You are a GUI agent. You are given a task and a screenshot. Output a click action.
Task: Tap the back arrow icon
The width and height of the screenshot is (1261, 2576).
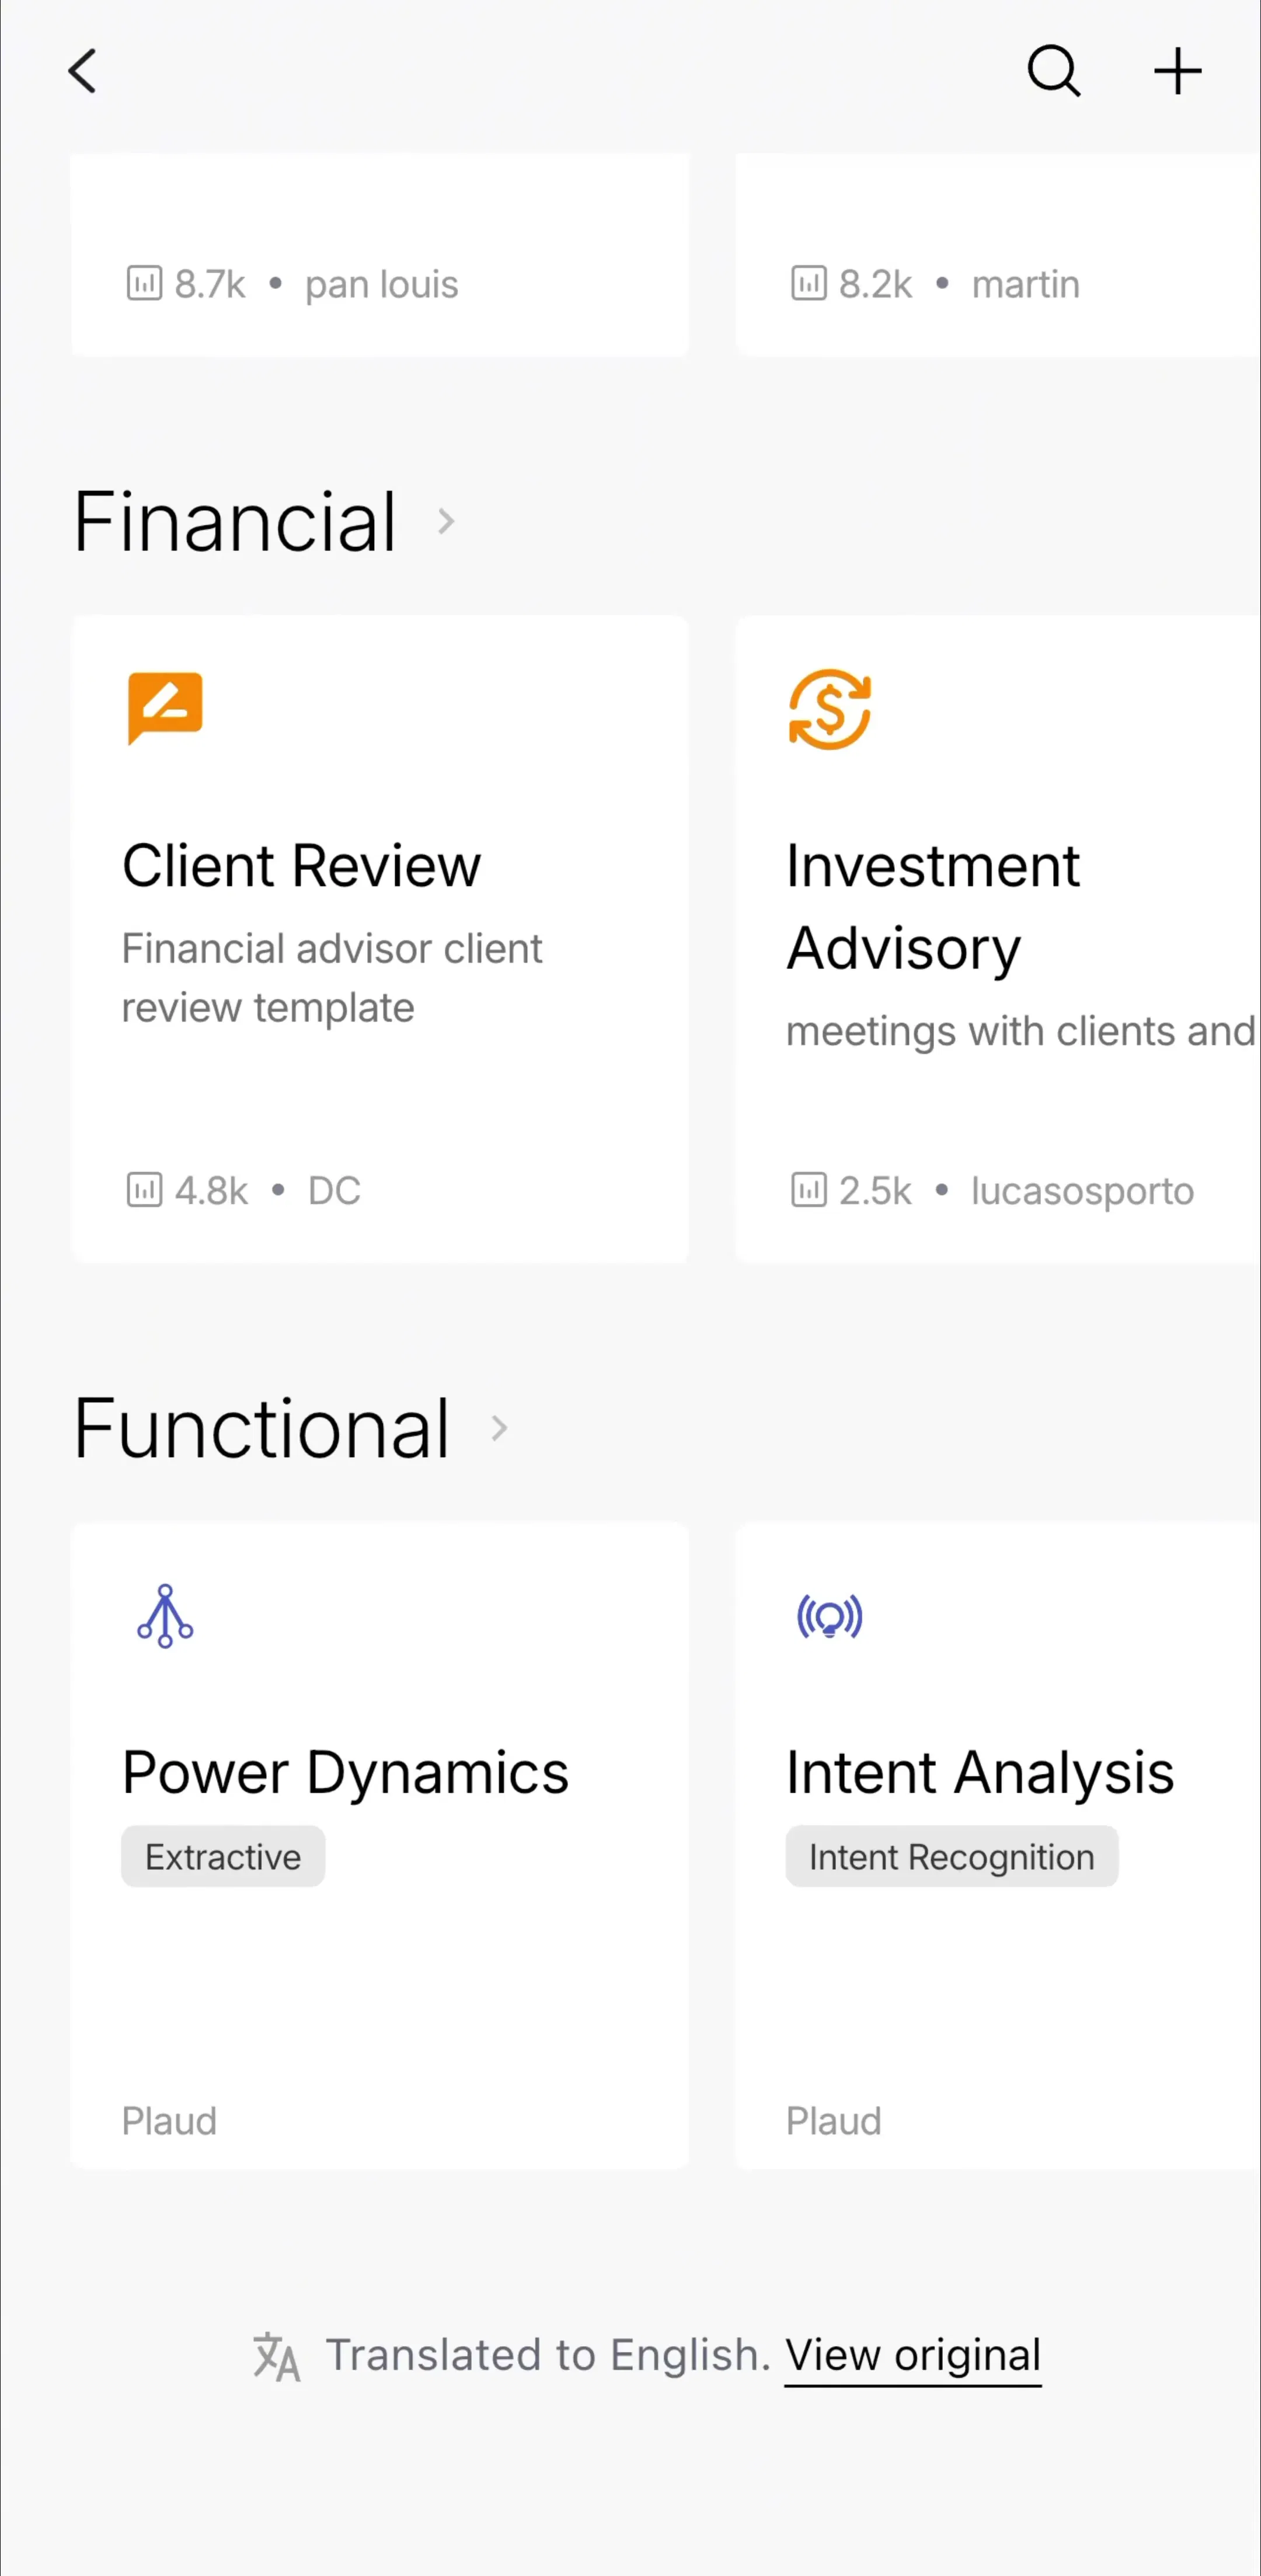(x=83, y=72)
